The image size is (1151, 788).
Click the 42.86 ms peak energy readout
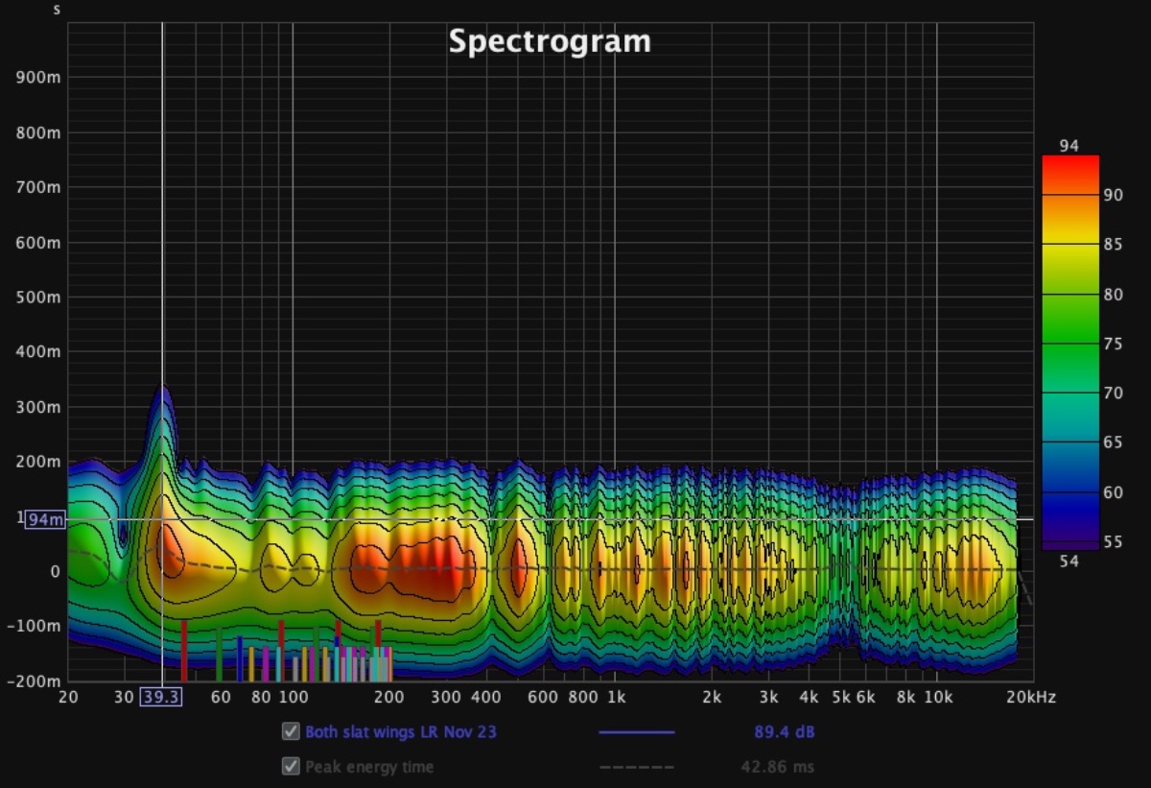tap(777, 767)
